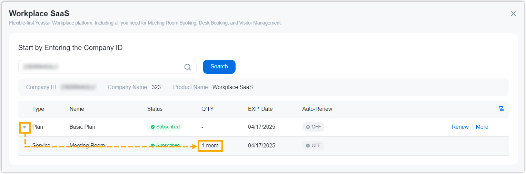Open the More options link

coord(482,127)
